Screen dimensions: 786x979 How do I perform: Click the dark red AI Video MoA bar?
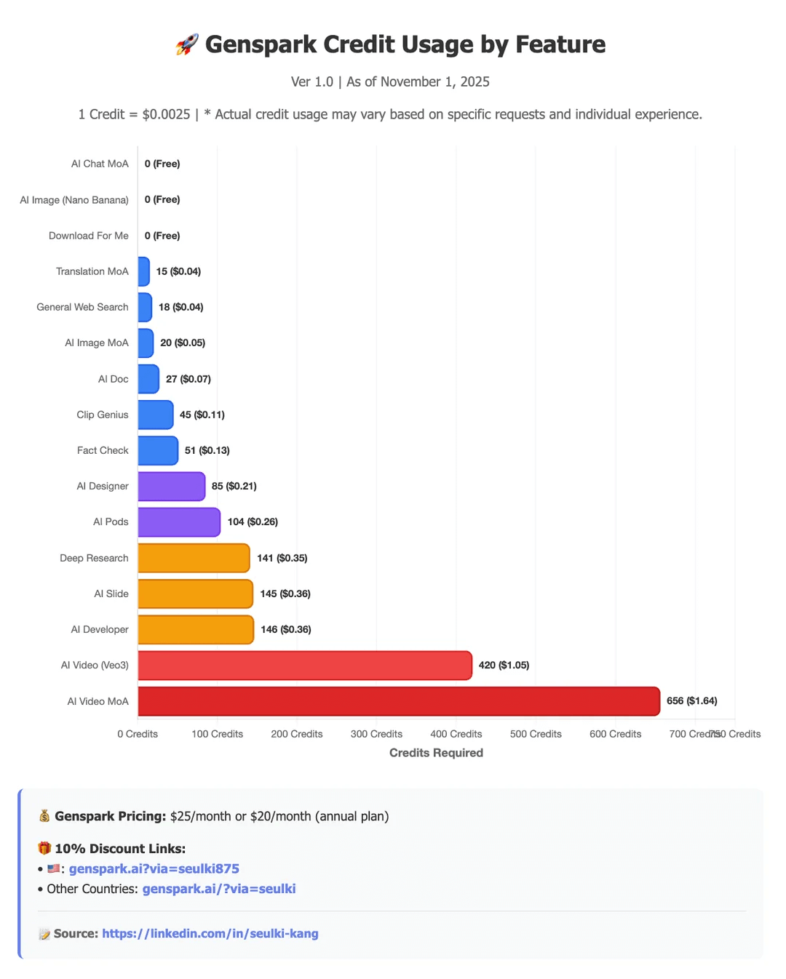tap(398, 701)
